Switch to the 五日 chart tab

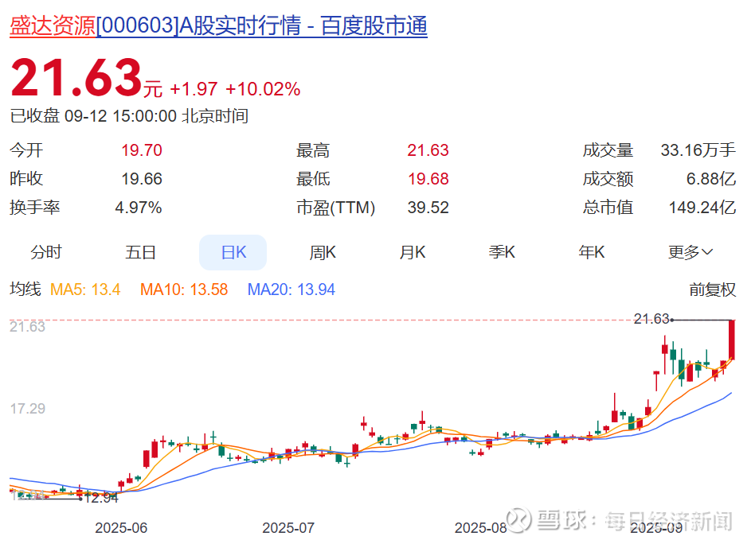click(140, 252)
